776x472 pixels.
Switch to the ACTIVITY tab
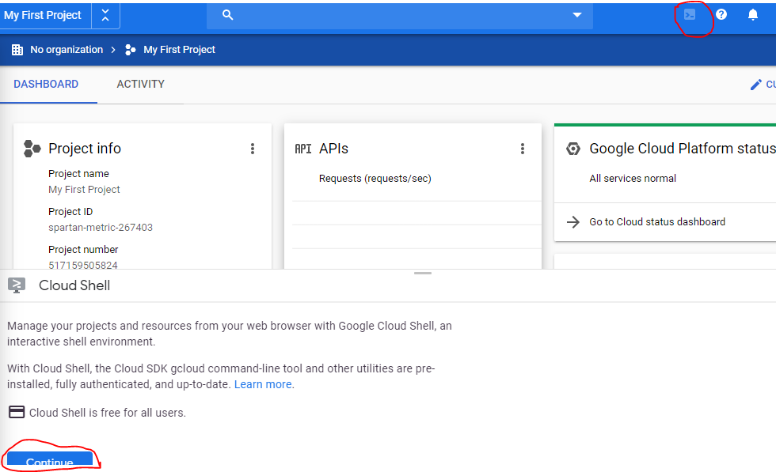pos(141,84)
